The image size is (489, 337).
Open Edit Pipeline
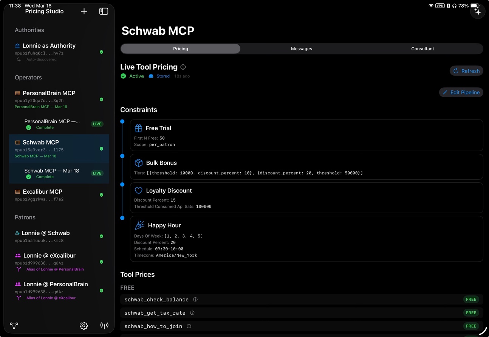[461, 92]
